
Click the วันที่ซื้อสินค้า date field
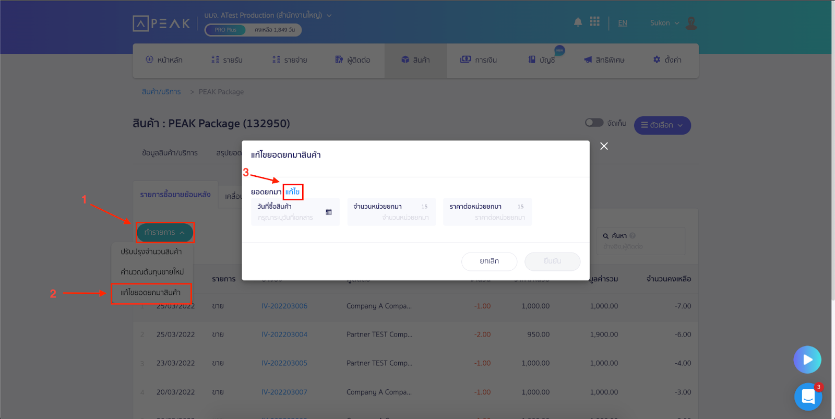295,212
